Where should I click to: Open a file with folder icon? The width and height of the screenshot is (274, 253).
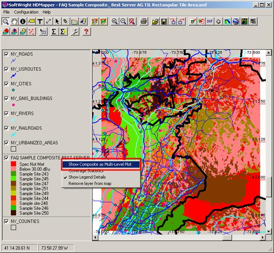(156, 21)
